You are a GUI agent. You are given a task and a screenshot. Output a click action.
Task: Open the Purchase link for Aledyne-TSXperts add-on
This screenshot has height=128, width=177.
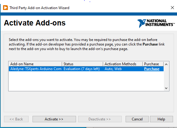(152, 69)
